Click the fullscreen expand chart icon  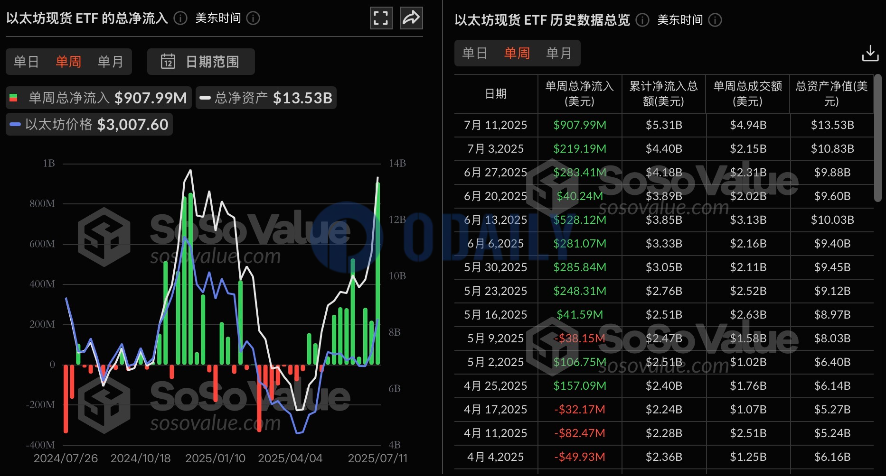coord(381,18)
